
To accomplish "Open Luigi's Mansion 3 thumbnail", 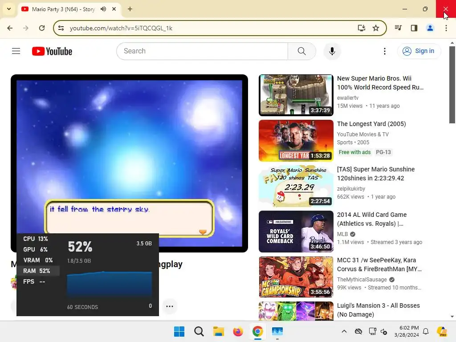I will pos(296,311).
